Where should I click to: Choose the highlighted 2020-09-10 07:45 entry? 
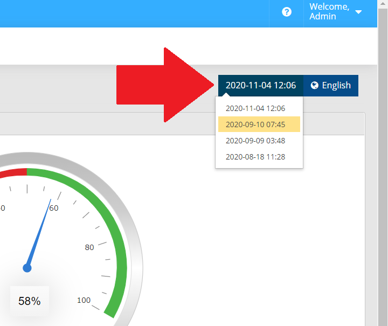[x=255, y=124]
